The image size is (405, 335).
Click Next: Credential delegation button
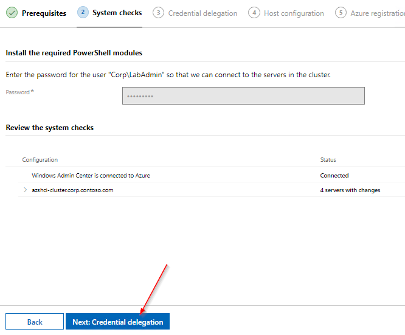tap(118, 322)
